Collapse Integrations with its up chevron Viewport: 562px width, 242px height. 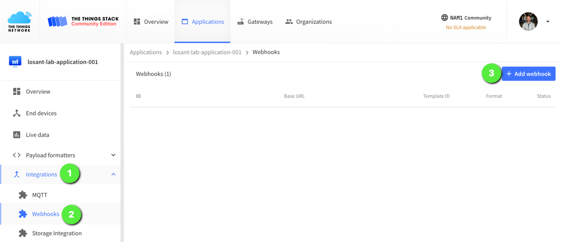(113, 174)
